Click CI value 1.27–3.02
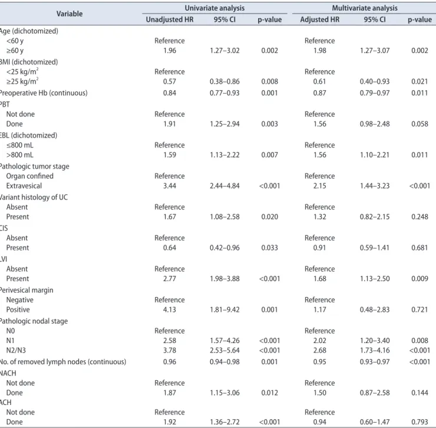 click(x=224, y=51)
